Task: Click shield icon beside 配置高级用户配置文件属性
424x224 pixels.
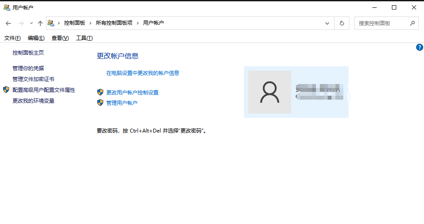Action: (x=6, y=90)
